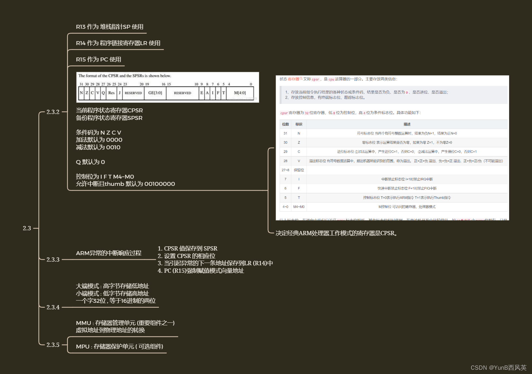Click step 3 about saving address to LR (R14)
532x374 pixels.
(215, 263)
